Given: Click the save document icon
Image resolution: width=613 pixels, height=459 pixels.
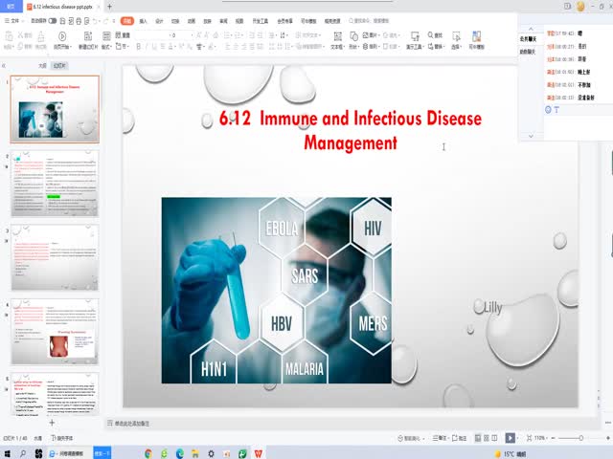Looking at the screenshot, I should [62, 21].
